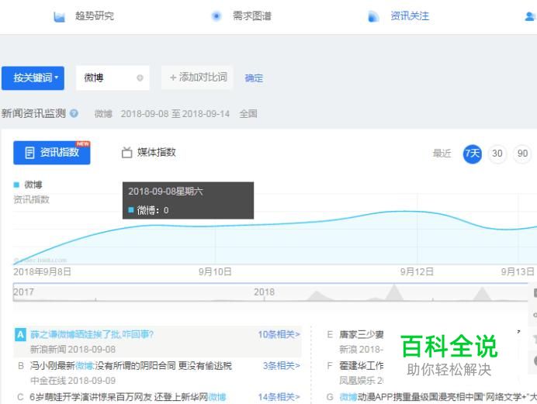Remove the 微博 keyword via its circle icon
The image size is (537, 404).
140,78
